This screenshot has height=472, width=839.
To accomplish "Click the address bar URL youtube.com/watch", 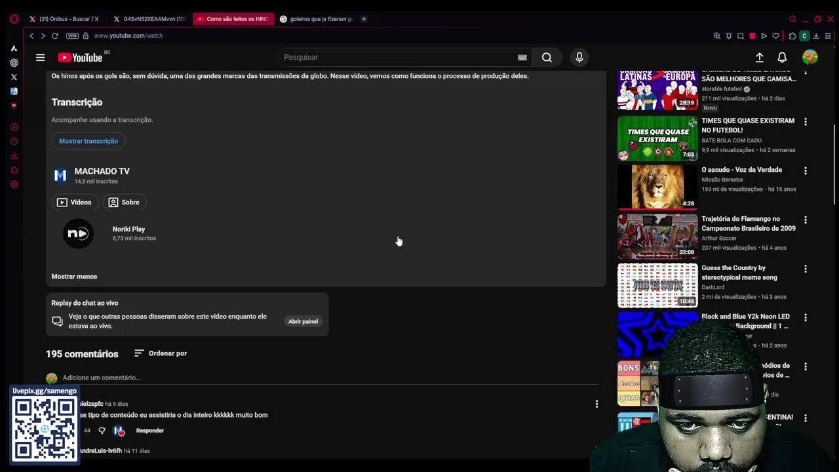I will (128, 36).
